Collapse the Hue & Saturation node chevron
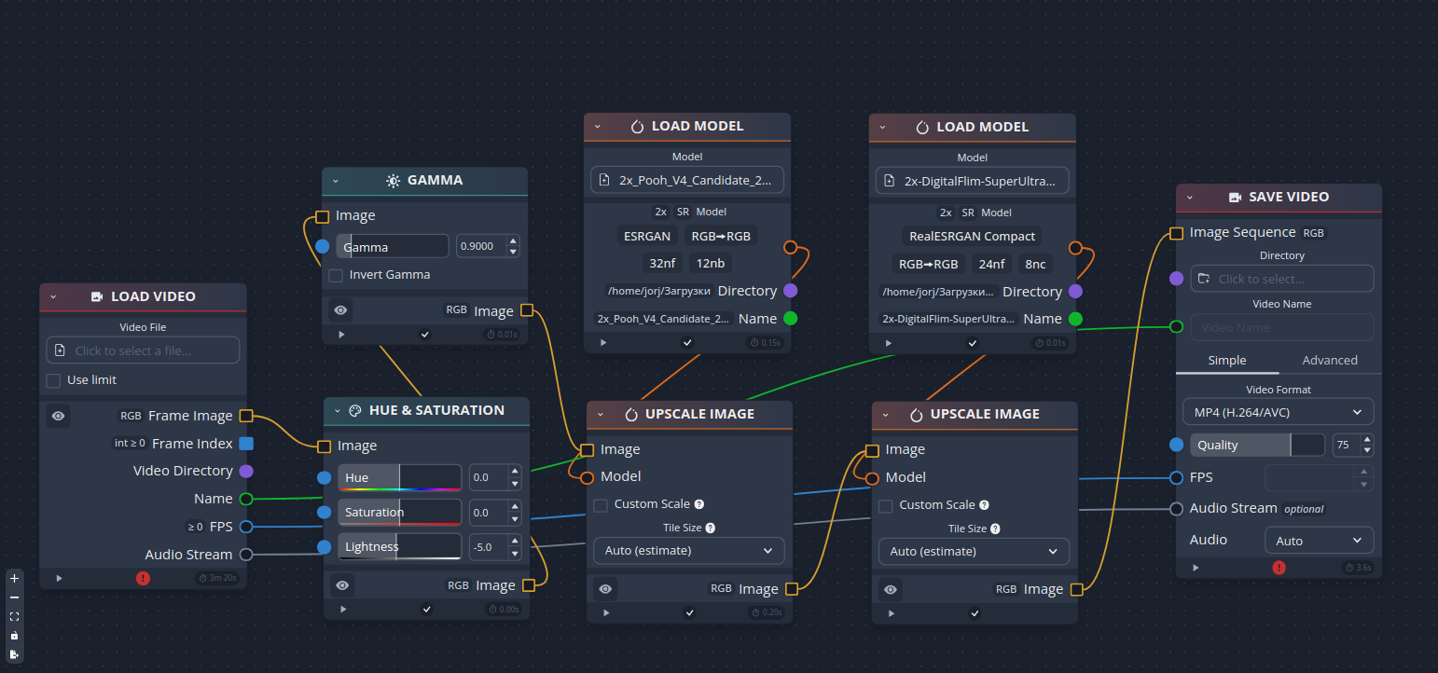Screen dimensions: 1438x673 [338, 410]
